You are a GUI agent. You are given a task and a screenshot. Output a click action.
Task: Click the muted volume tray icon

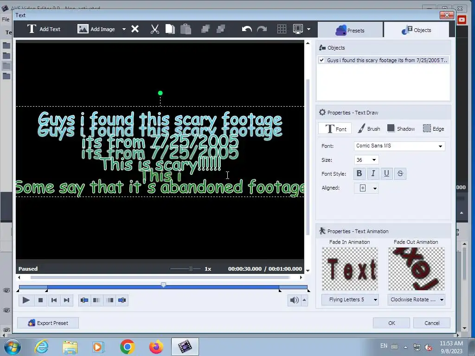428,347
